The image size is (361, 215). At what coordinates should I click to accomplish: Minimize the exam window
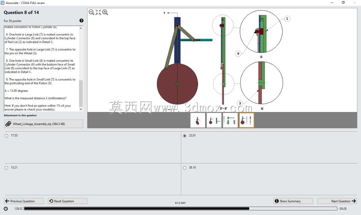click(332, 3)
